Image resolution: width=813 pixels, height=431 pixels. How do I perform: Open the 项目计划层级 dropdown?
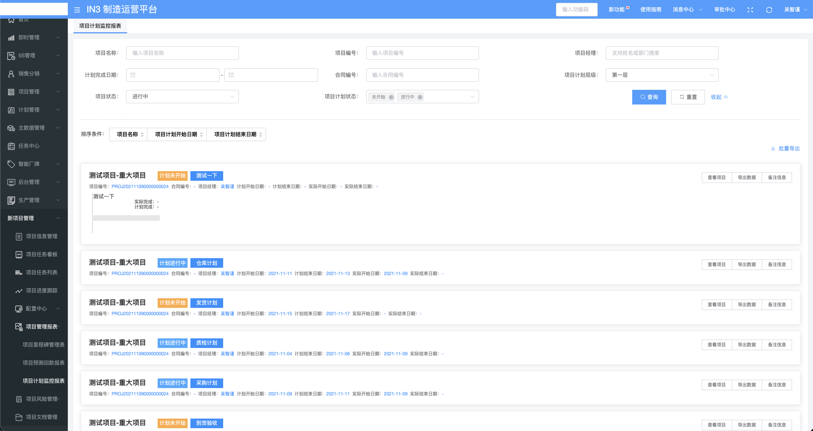662,75
